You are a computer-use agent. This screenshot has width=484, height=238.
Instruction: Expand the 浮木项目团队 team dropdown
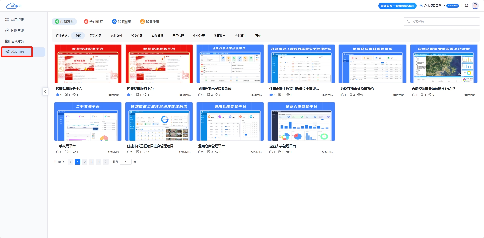click(x=432, y=6)
